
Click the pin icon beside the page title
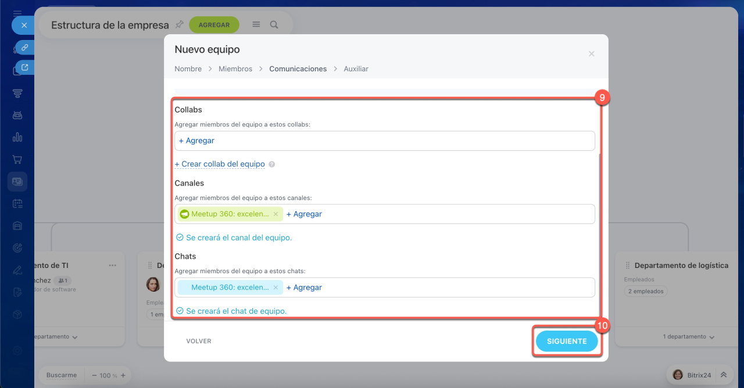(x=180, y=25)
